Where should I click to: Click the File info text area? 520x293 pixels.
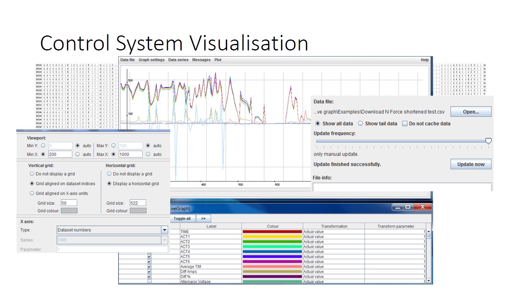click(402, 187)
